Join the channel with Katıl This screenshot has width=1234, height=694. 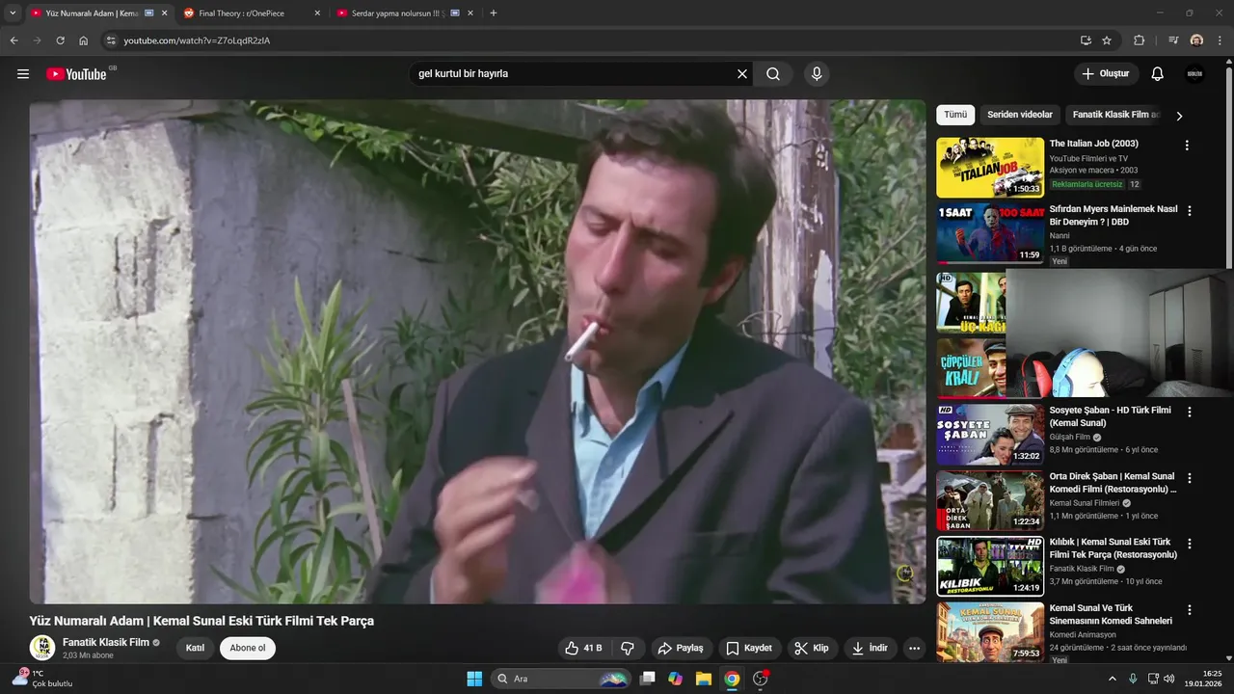tap(196, 648)
